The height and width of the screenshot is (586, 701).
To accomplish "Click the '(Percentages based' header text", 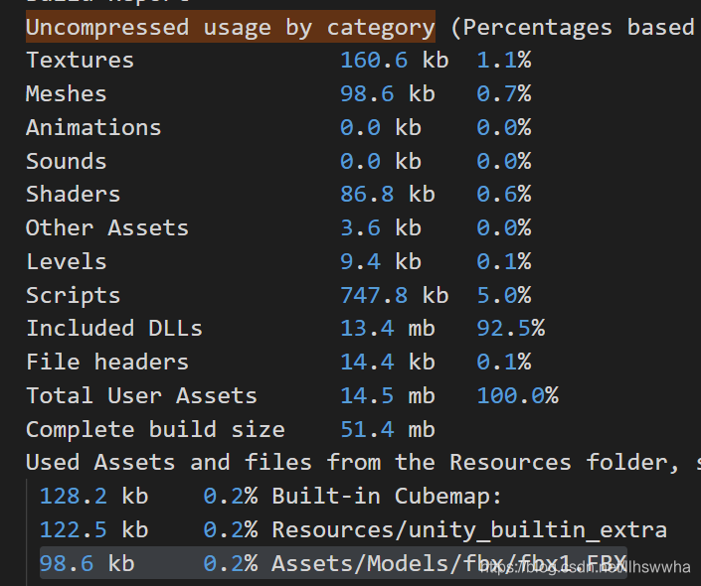I will click(573, 27).
